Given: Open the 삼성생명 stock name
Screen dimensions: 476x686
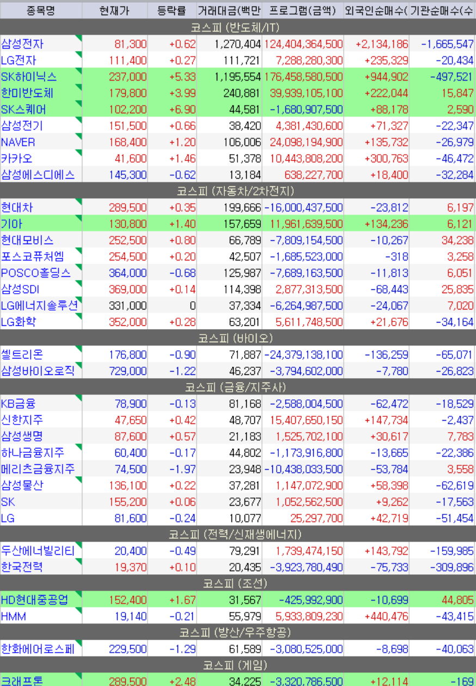Looking at the screenshot, I should pos(22,436).
